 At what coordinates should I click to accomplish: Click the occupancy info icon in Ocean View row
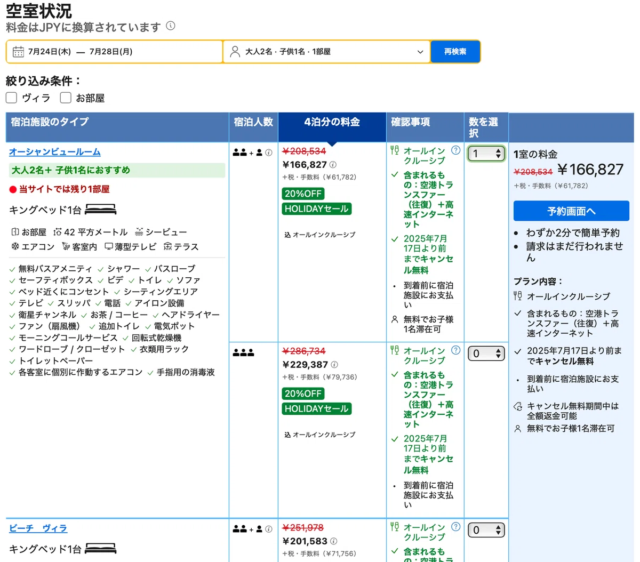269,152
